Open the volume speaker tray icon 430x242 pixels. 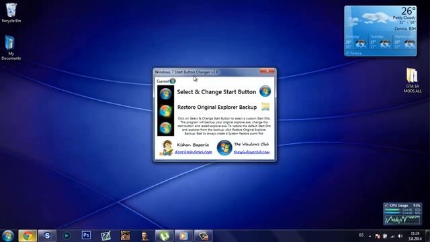(x=400, y=236)
